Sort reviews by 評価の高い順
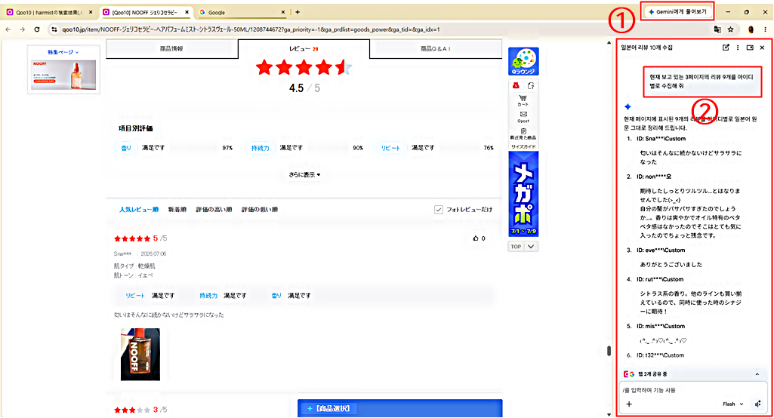 (x=214, y=210)
